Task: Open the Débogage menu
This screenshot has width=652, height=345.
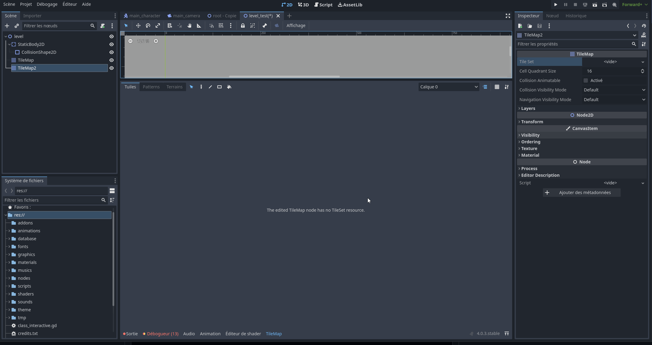Action: [x=47, y=4]
